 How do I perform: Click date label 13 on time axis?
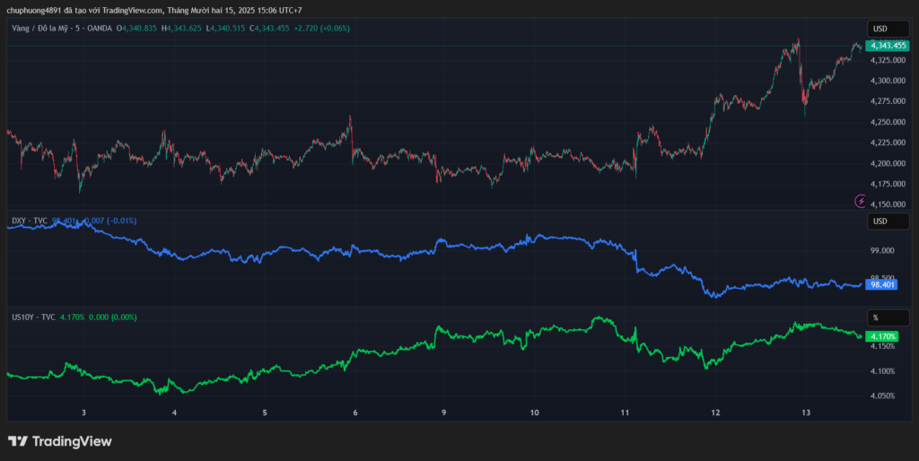[x=805, y=413]
